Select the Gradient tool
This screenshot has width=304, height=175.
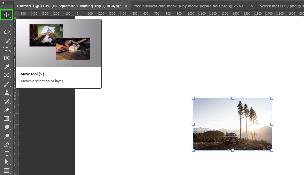click(7, 119)
